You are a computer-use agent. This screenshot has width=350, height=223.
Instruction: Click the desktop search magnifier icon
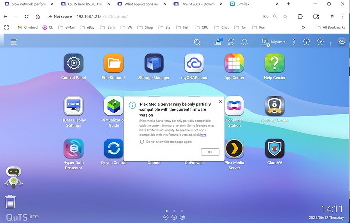[197, 42]
